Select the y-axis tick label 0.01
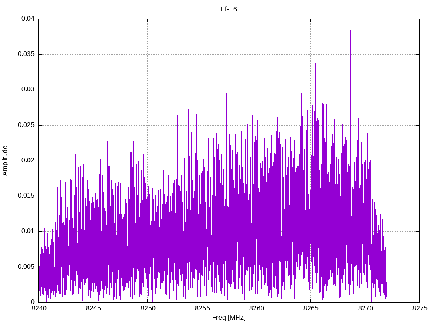 28,231
